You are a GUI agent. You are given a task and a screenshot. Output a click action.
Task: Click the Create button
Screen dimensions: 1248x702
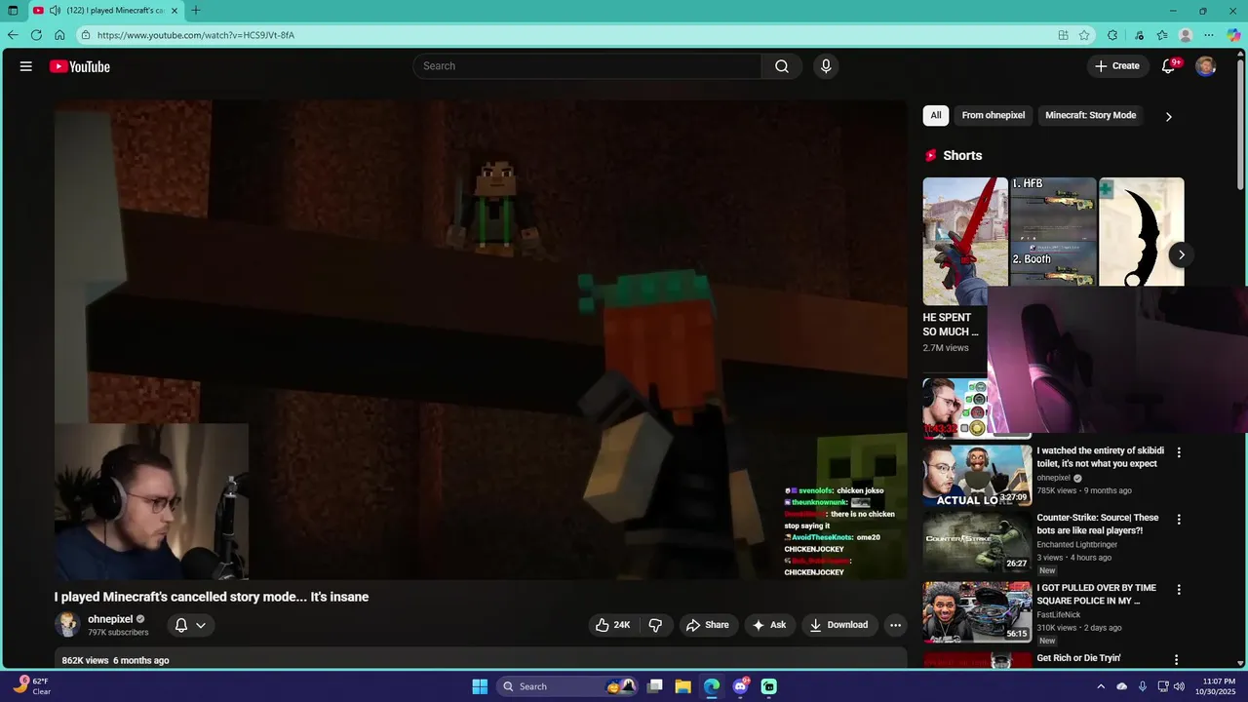(1116, 66)
